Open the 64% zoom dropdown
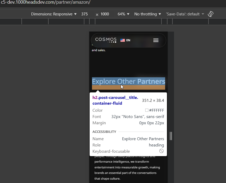Viewport: 226px width, 183px height. click(x=123, y=14)
